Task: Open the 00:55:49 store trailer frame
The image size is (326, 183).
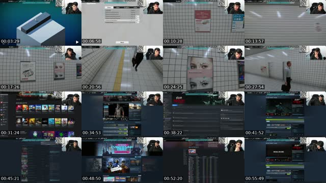Action: coord(285,160)
